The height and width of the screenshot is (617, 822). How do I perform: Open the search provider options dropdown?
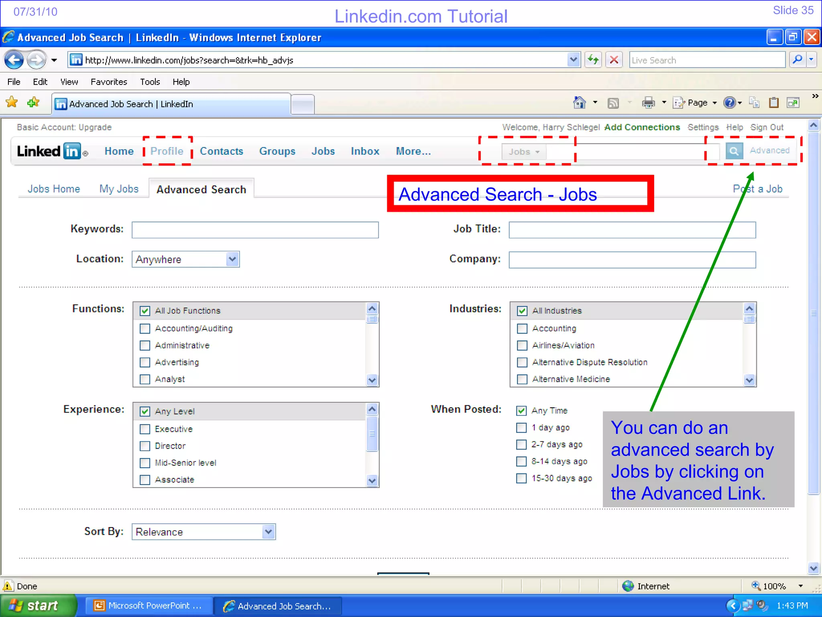click(812, 60)
